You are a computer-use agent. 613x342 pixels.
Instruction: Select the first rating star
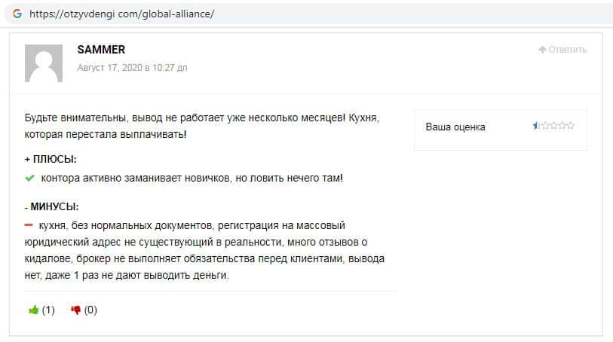click(x=537, y=126)
